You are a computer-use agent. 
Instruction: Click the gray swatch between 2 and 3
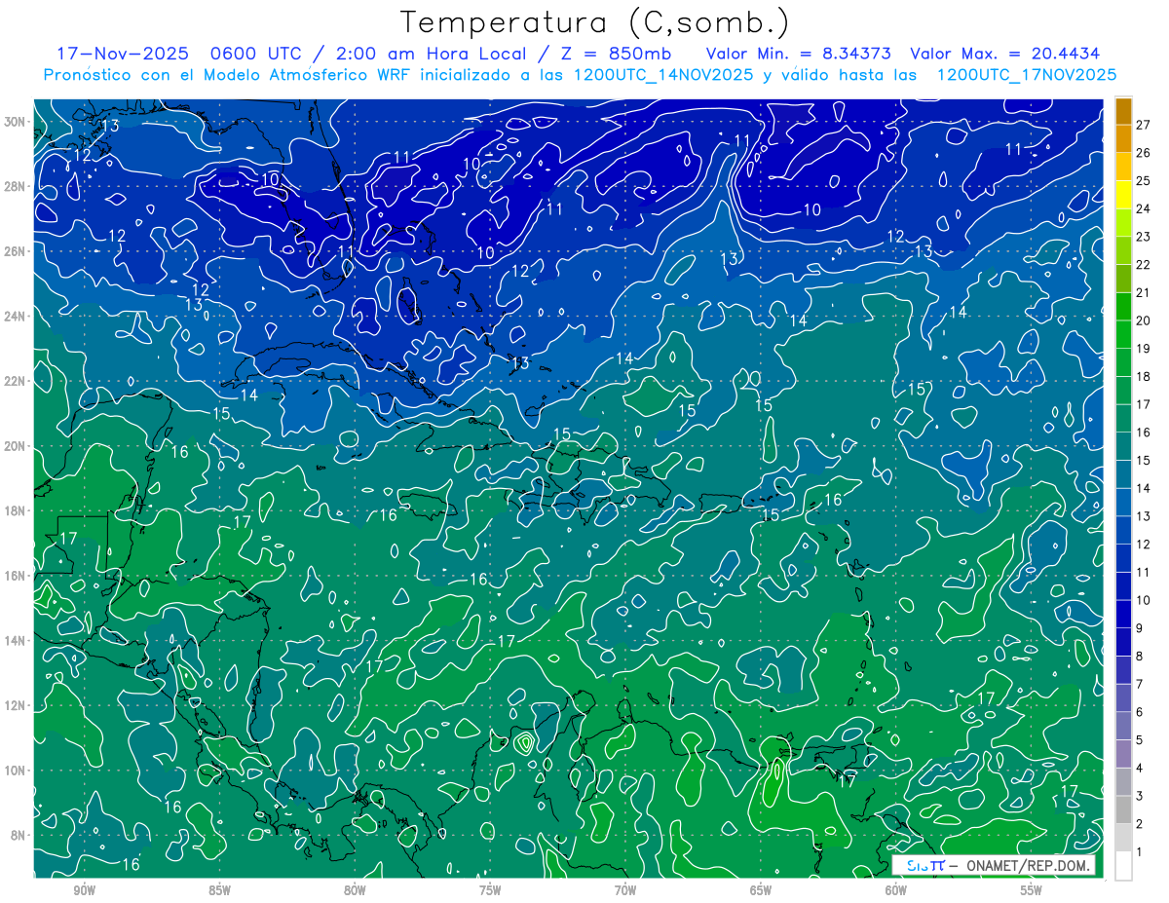coord(1123,809)
